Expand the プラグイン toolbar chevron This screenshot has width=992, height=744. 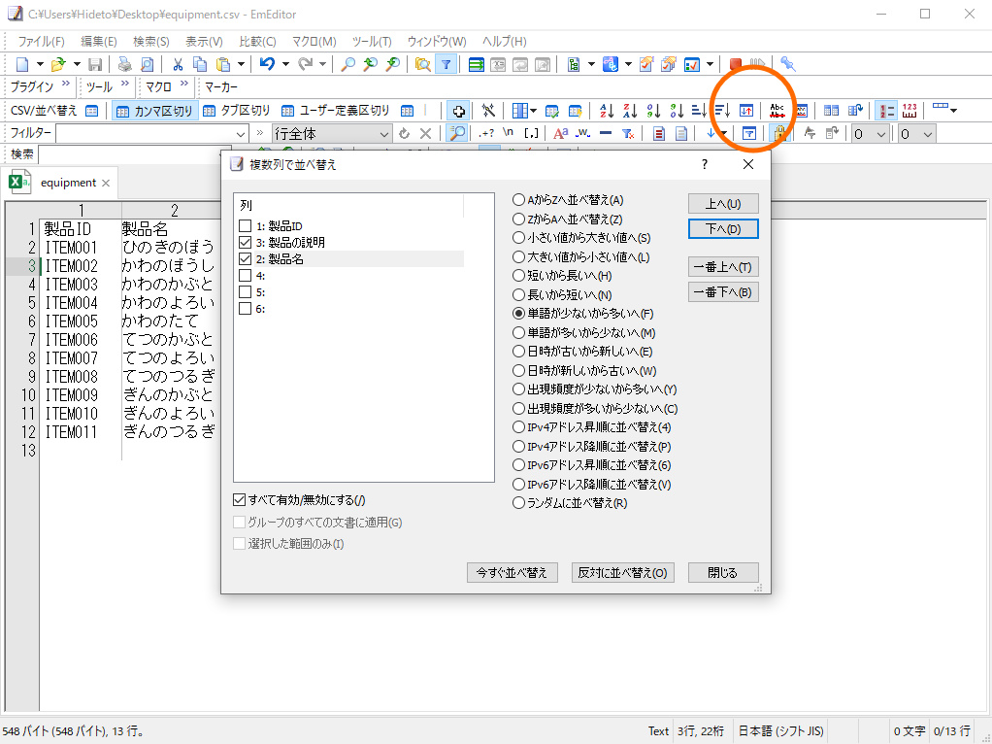click(x=66, y=84)
